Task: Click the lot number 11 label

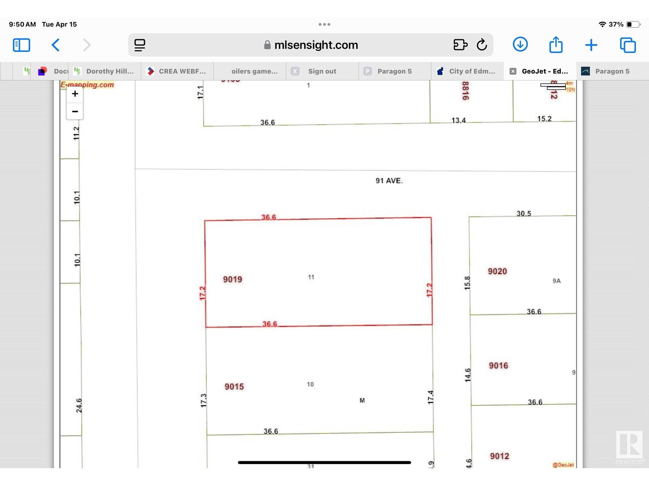Action: click(x=311, y=277)
